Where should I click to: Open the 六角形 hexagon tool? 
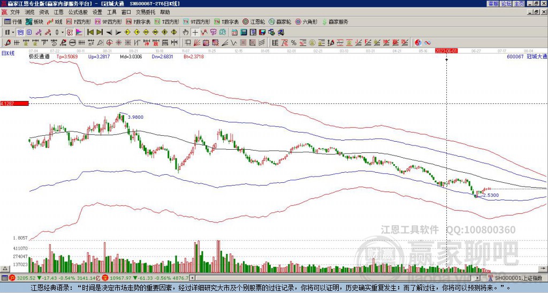pyautogui.click(x=306, y=21)
